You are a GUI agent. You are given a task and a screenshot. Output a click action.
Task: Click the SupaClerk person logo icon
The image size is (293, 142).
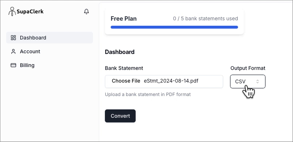pyautogui.click(x=12, y=12)
